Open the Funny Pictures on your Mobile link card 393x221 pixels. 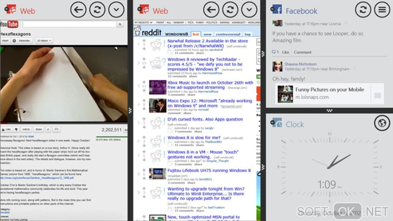(329, 94)
